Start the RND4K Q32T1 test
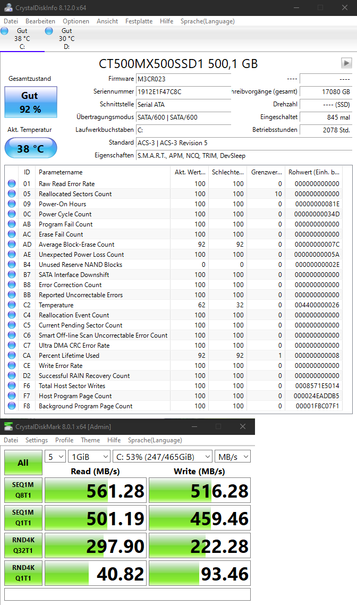This screenshot has height=605, width=357. [x=23, y=545]
